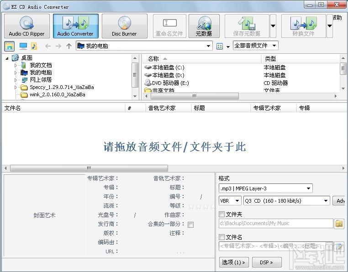Sort the file list by 类型 column

[x=301, y=59]
